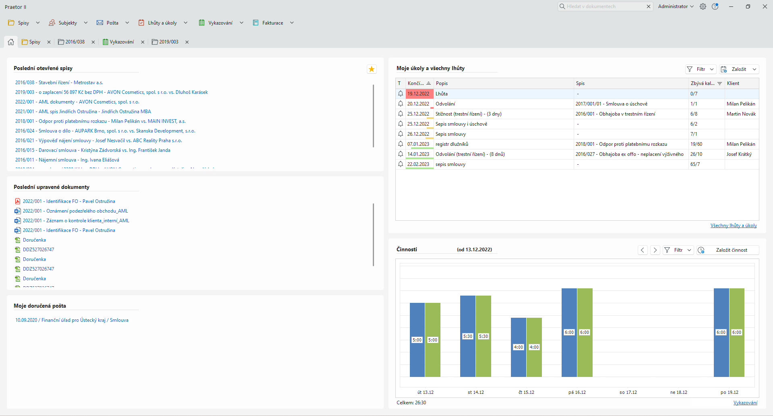Click the help icon near Administrator
Screen dimensions: 773x416
(x=715, y=6)
